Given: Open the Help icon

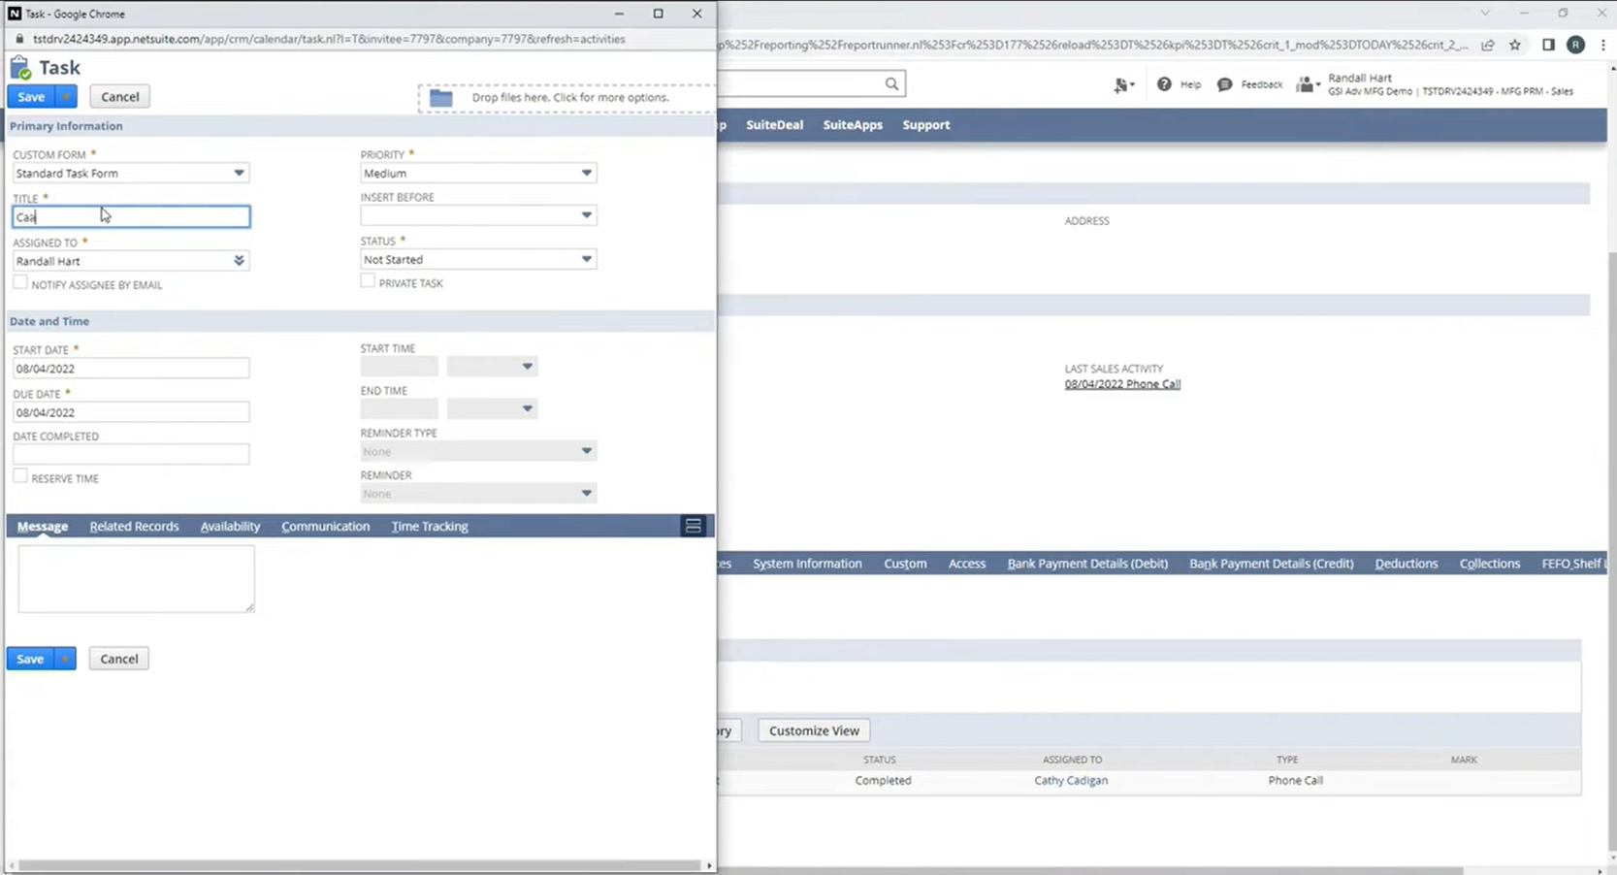Looking at the screenshot, I should [x=1164, y=84].
